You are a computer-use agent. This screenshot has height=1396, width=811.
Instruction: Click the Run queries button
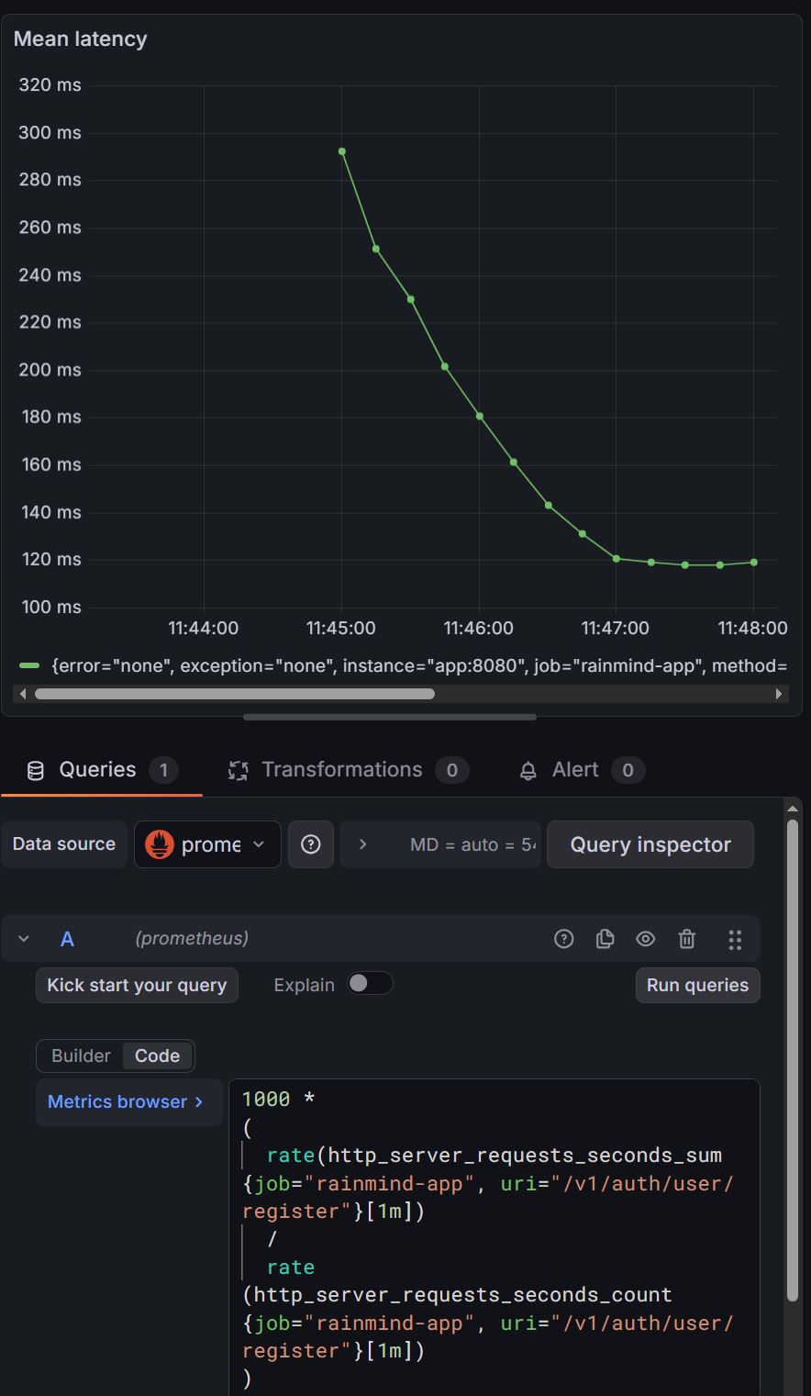click(697, 985)
